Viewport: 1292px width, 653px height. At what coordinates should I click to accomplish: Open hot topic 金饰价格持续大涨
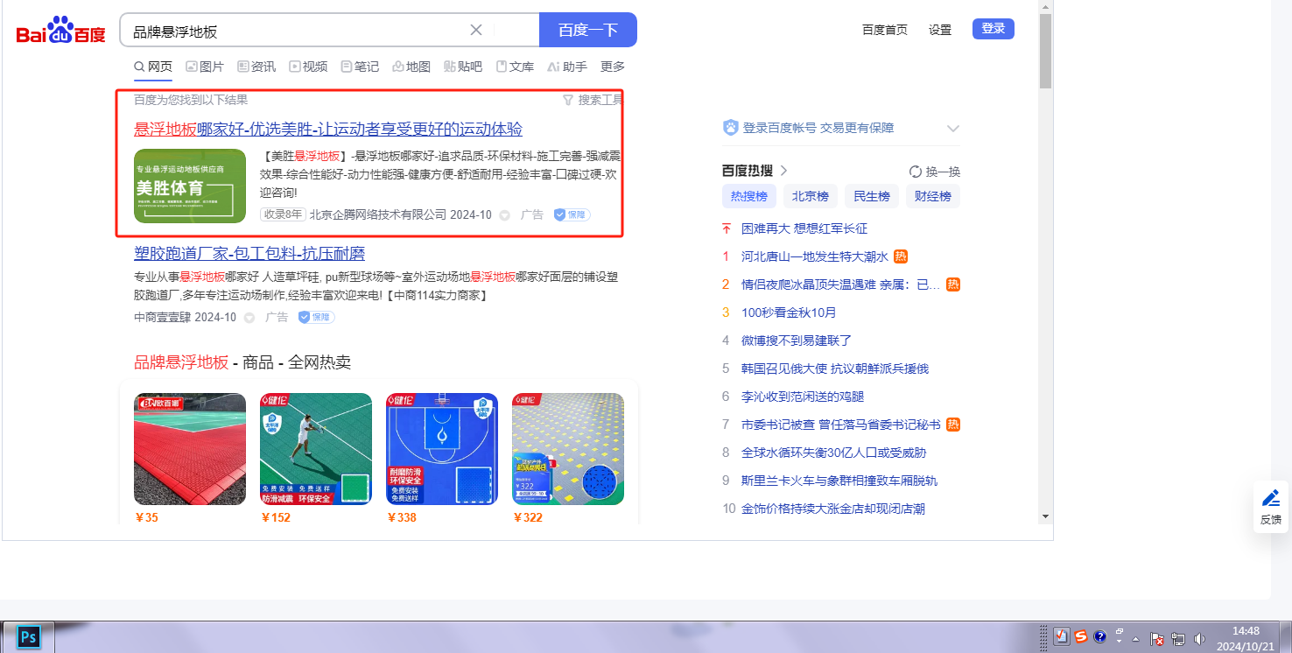833,509
